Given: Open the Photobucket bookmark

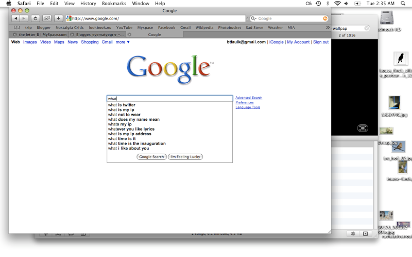Looking at the screenshot, I should coord(229,28).
